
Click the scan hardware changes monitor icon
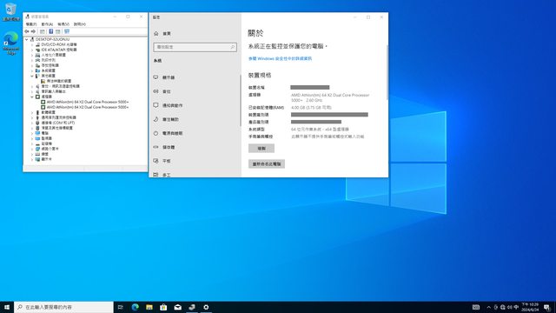pos(67,31)
